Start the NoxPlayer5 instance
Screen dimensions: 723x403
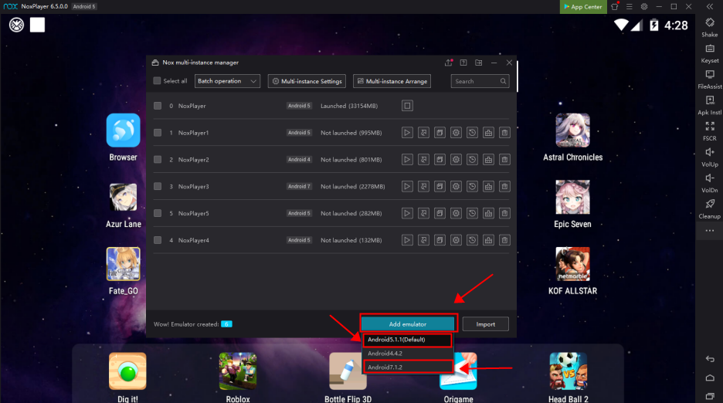pyautogui.click(x=407, y=213)
